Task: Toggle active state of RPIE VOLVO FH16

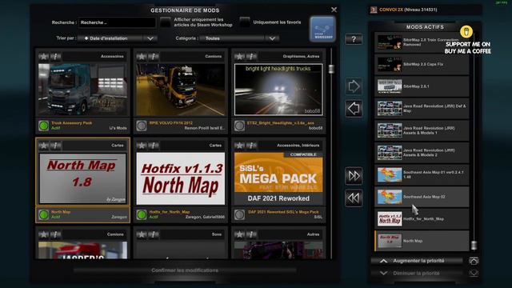Action: 142,126
